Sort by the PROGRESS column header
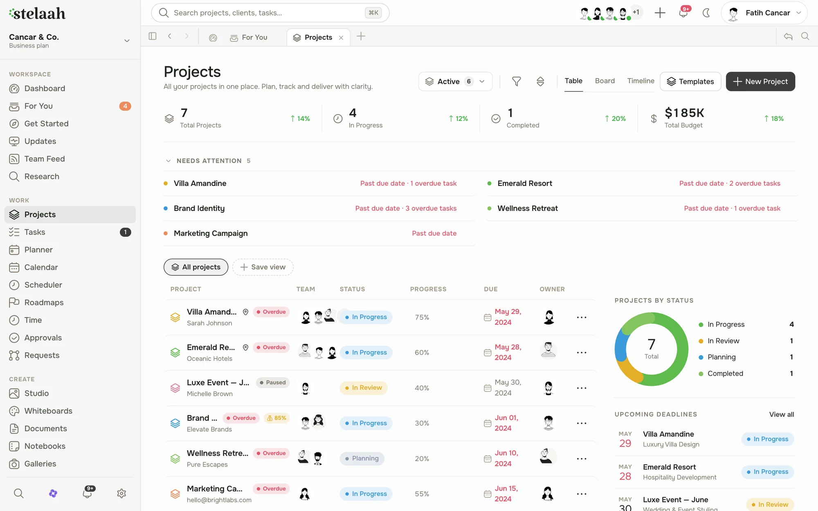This screenshot has height=511, width=818. 428,289
